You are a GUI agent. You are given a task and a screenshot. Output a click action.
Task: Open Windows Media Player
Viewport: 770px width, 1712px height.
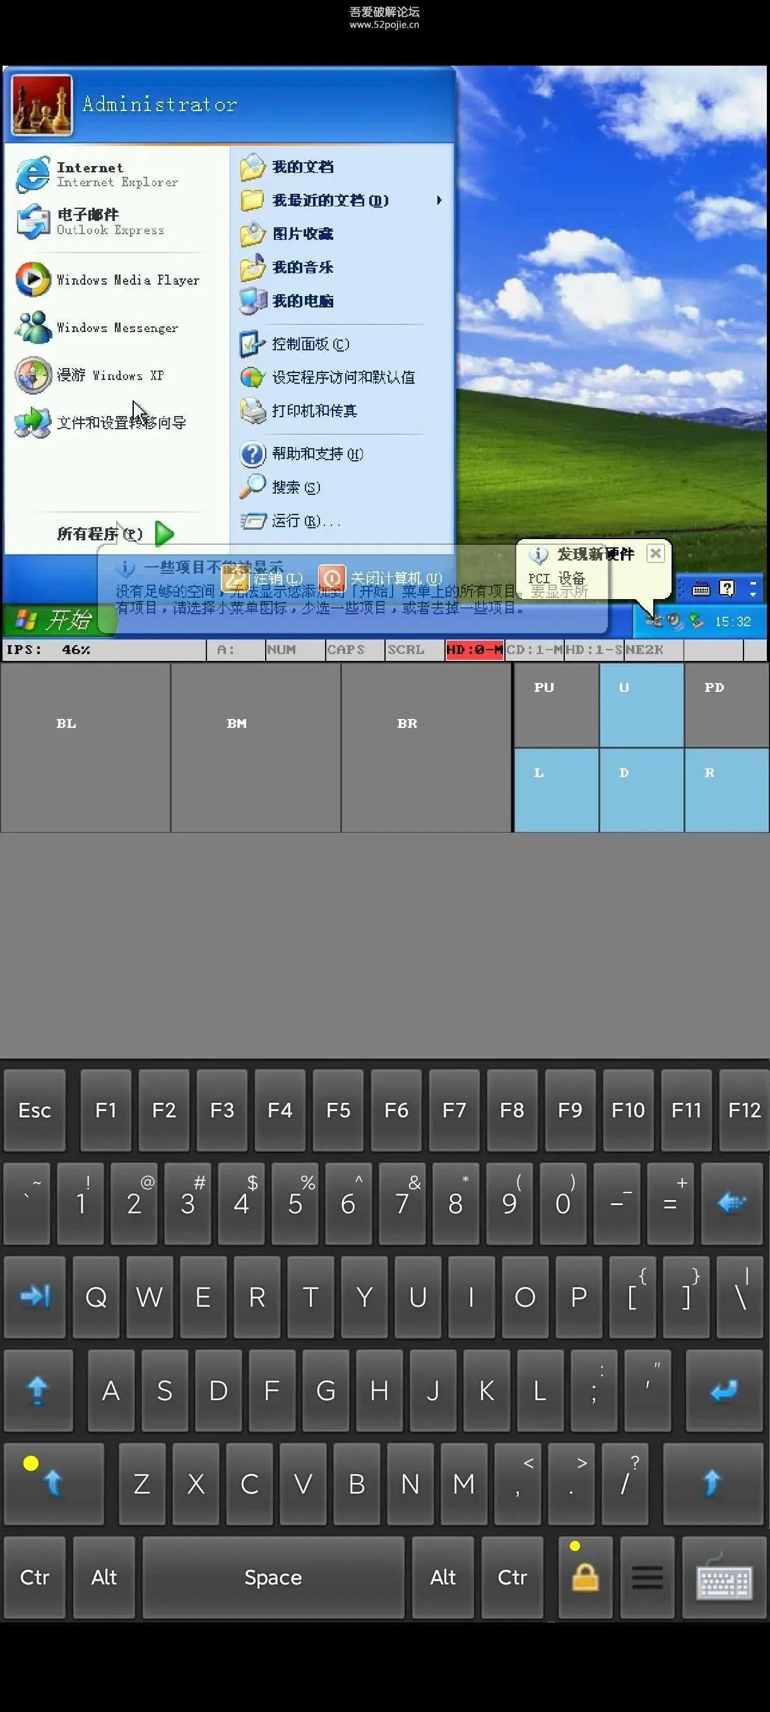(x=33, y=280)
